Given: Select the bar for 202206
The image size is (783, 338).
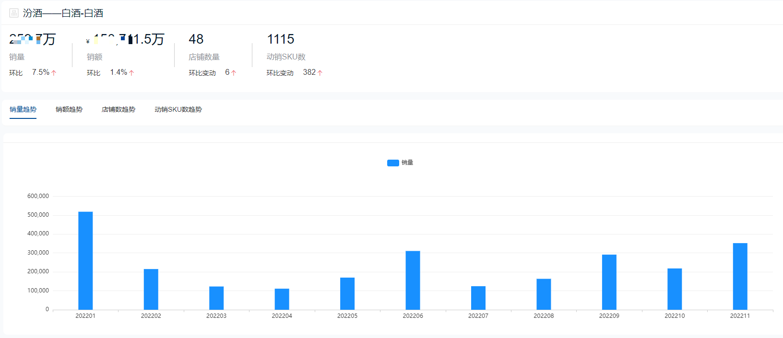Looking at the screenshot, I should coord(413,280).
